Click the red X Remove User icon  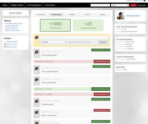pyautogui.click(x=5, y=47)
